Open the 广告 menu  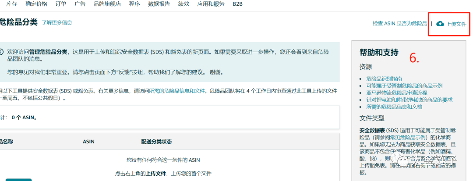coord(80,4)
